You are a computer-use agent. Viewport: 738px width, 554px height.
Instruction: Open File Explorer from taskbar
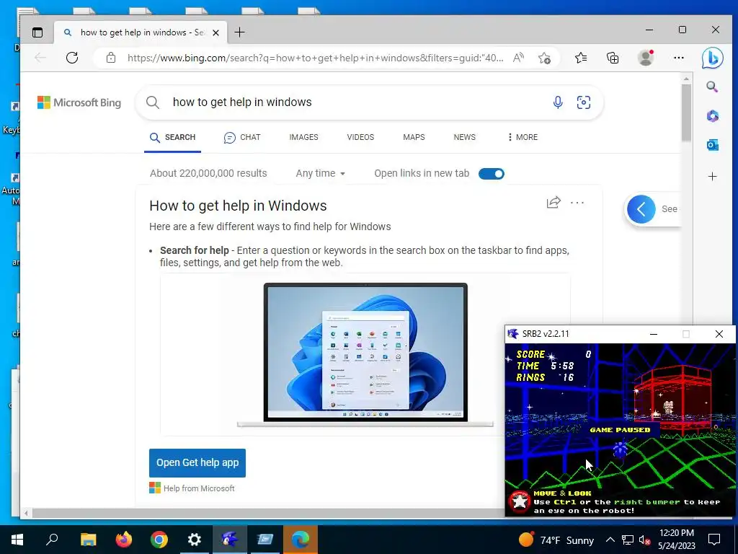coord(88,540)
